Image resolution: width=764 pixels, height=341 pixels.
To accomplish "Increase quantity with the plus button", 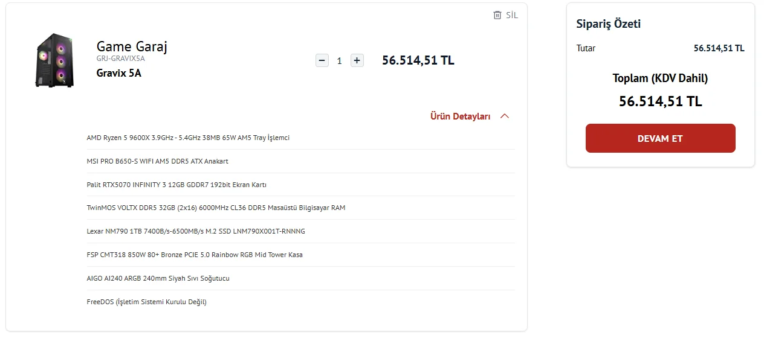I will tap(357, 60).
